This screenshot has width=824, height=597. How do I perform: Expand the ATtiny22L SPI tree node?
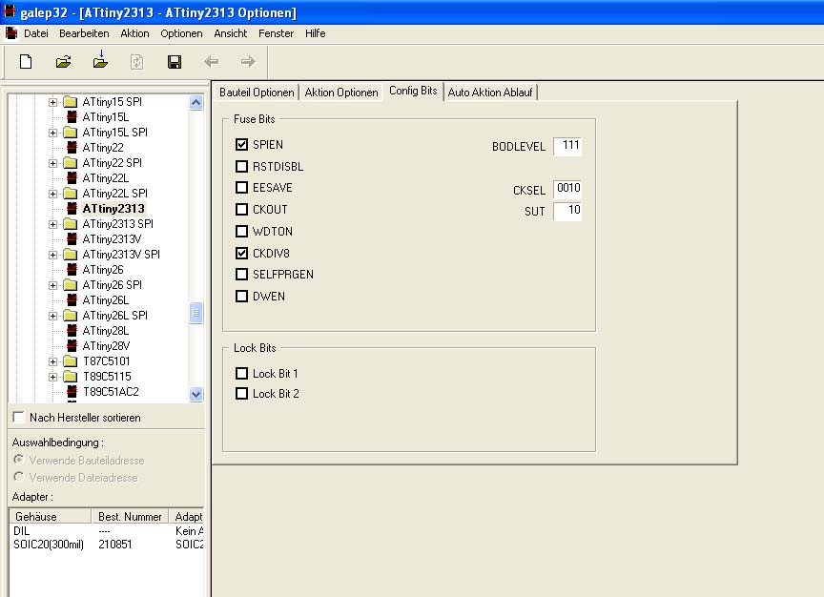click(x=53, y=194)
